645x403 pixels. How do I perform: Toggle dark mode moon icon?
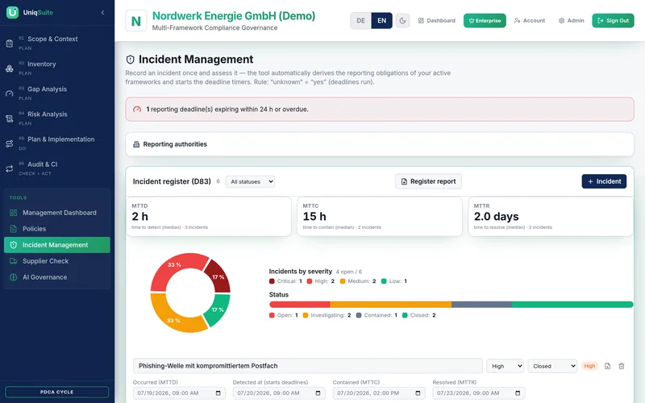point(402,21)
